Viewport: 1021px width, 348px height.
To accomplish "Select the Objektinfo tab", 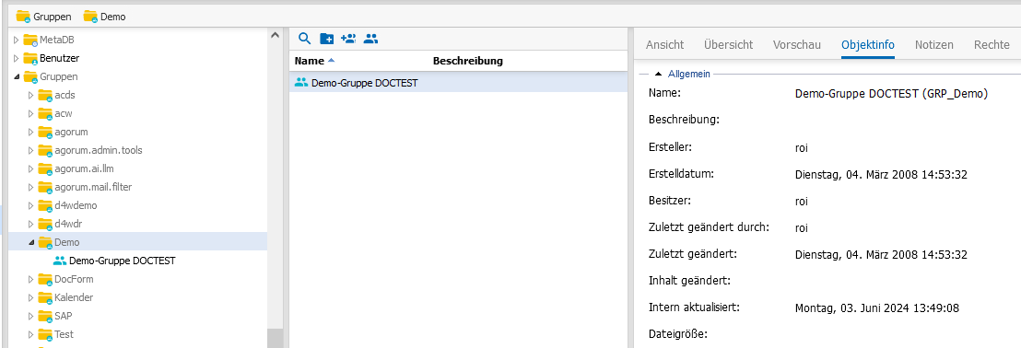I will [867, 45].
